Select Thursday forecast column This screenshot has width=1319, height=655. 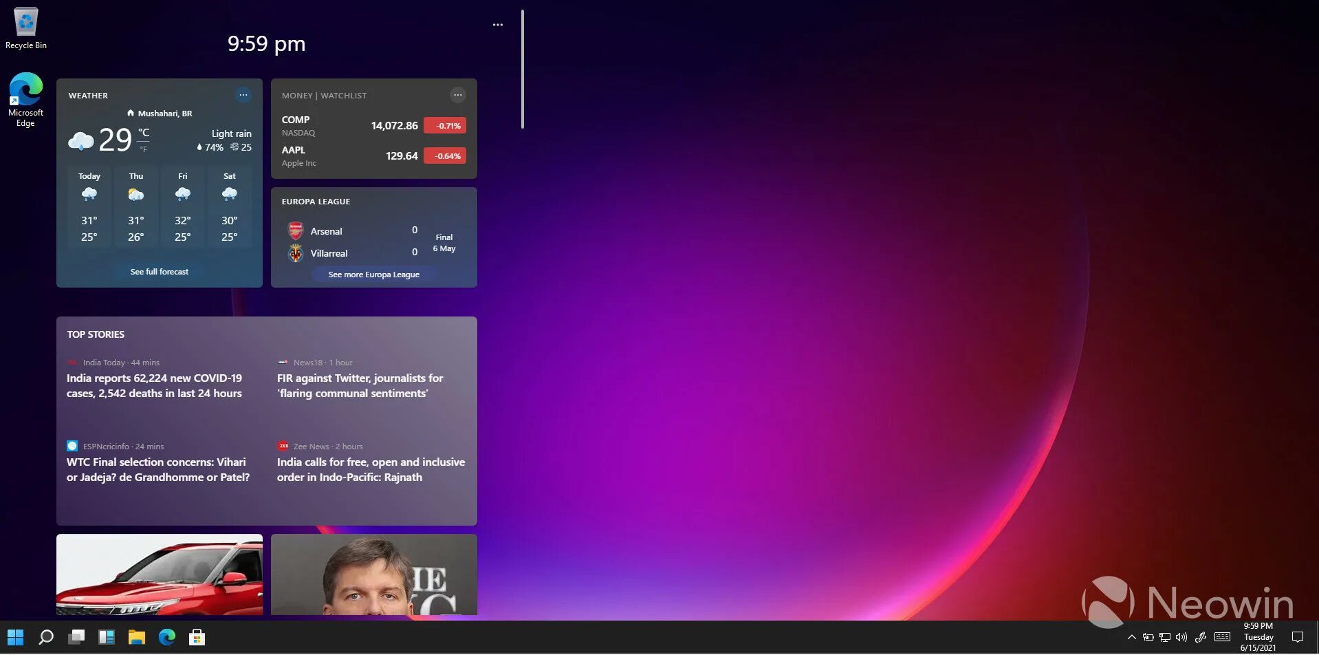coord(136,206)
